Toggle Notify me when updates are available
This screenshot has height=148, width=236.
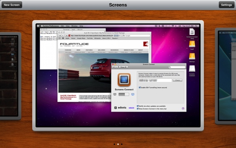click(138, 106)
